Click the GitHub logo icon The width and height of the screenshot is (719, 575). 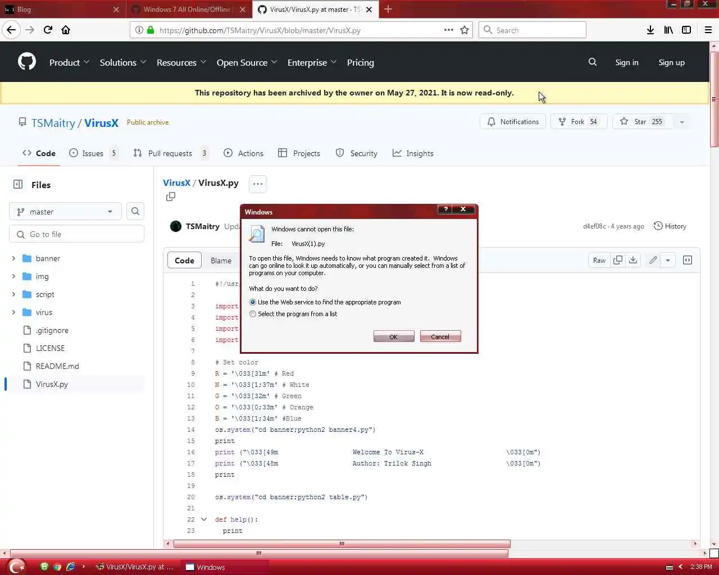pyautogui.click(x=26, y=62)
